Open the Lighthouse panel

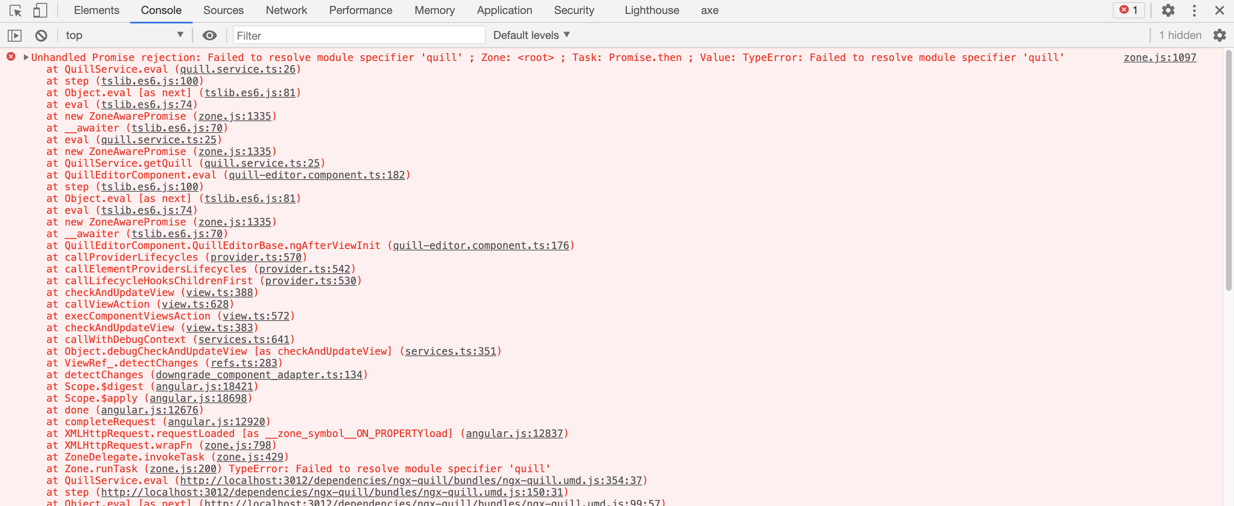[x=652, y=10]
